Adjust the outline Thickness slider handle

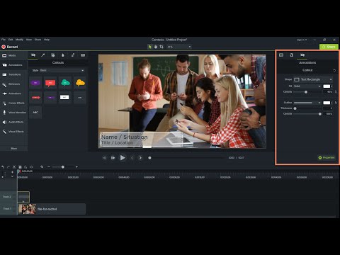point(295,108)
